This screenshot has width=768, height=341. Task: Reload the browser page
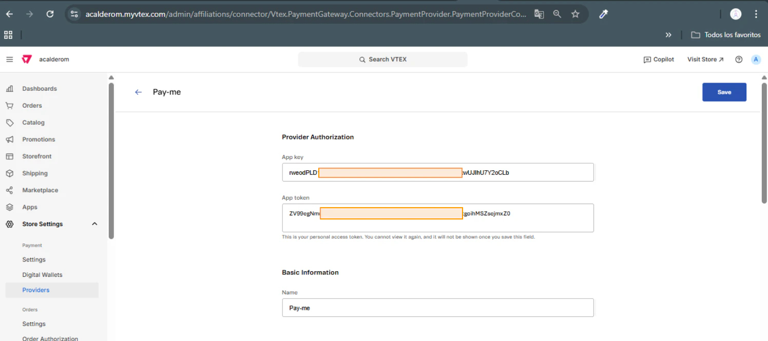pyautogui.click(x=50, y=14)
